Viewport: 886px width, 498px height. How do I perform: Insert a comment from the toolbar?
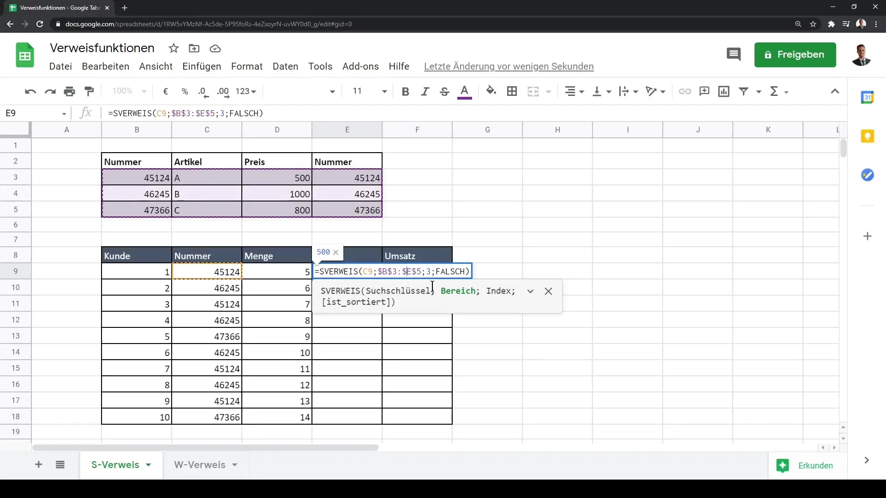[x=704, y=91]
